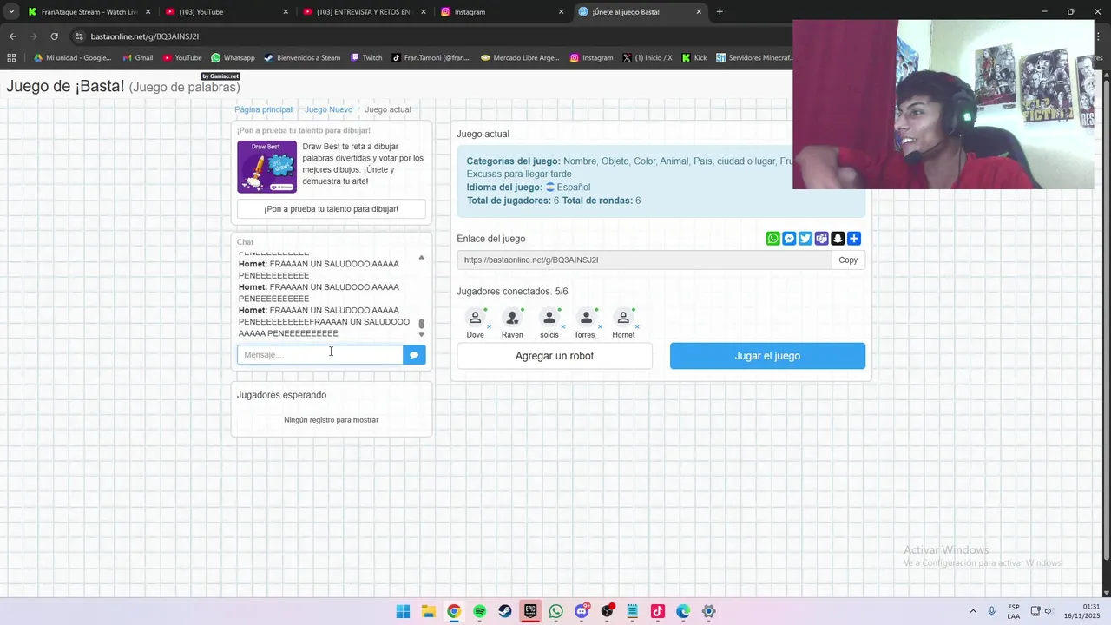1111x625 pixels.
Task: Click the Gamiac.net logo badge
Action: tap(220, 76)
